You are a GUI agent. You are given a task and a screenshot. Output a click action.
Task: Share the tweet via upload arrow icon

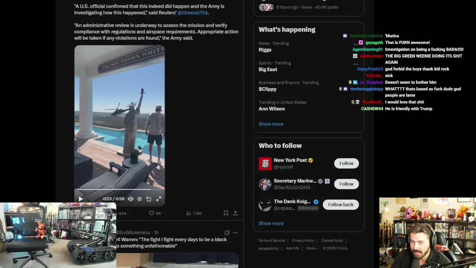(x=235, y=213)
